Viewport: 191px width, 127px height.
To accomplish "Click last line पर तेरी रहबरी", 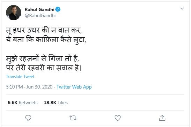I will click(44, 68).
